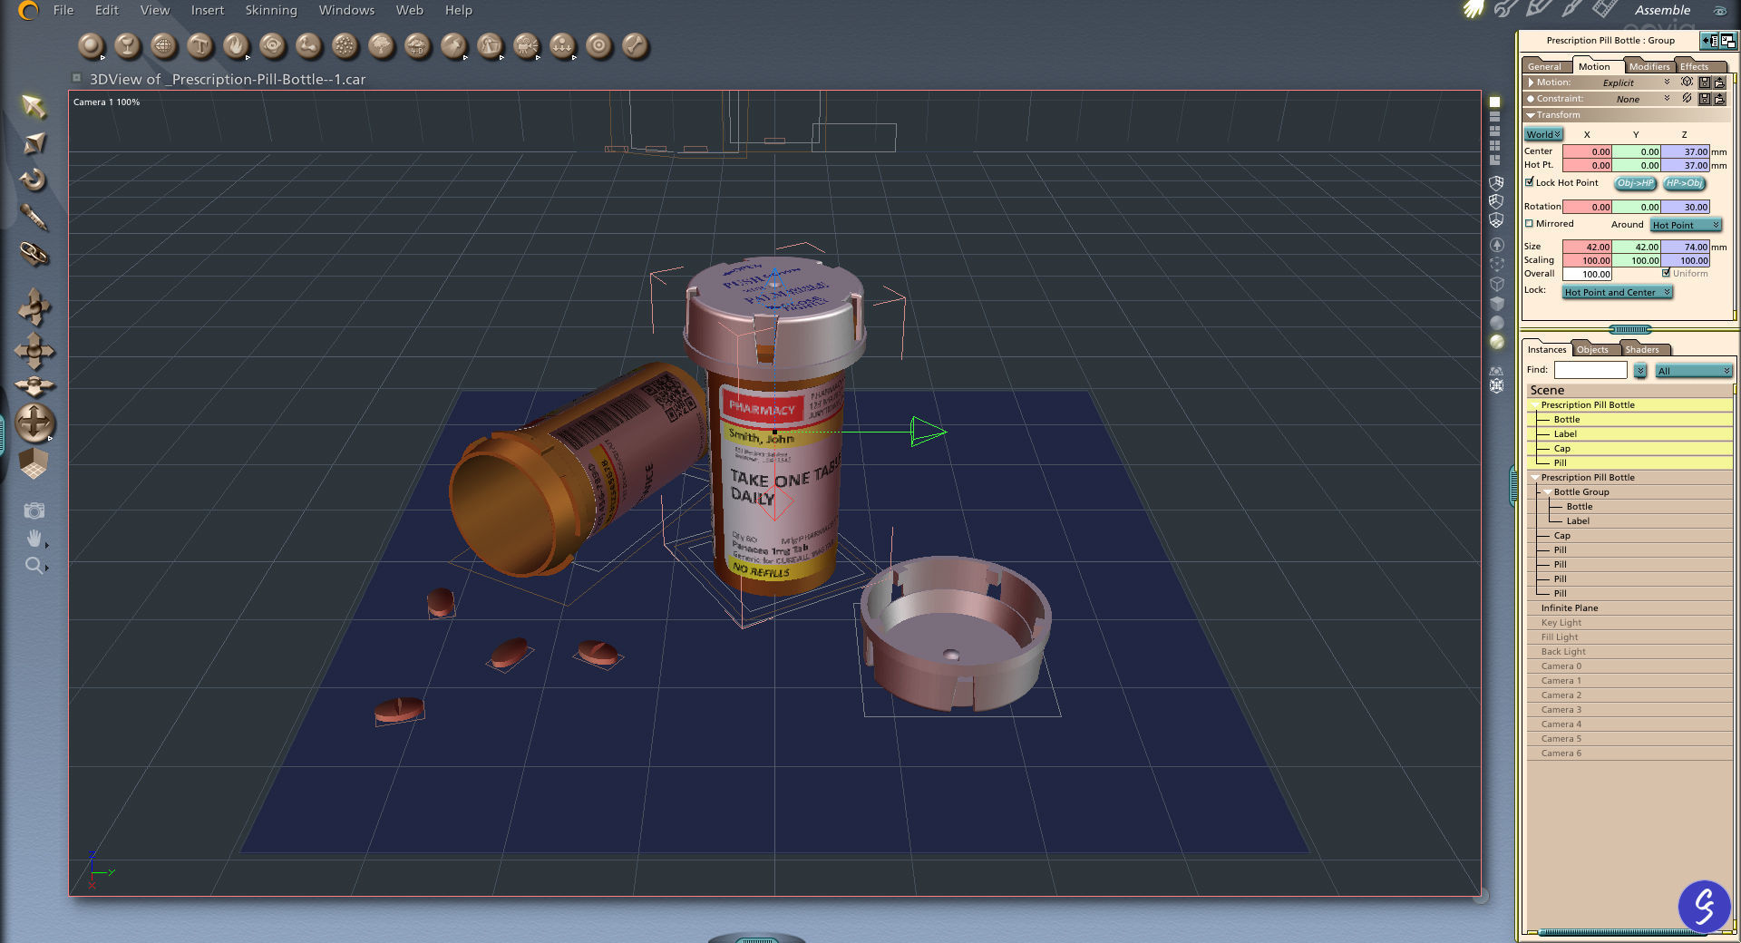Click the target helper object icon
This screenshot has width=1741, height=943.
pyautogui.click(x=598, y=45)
